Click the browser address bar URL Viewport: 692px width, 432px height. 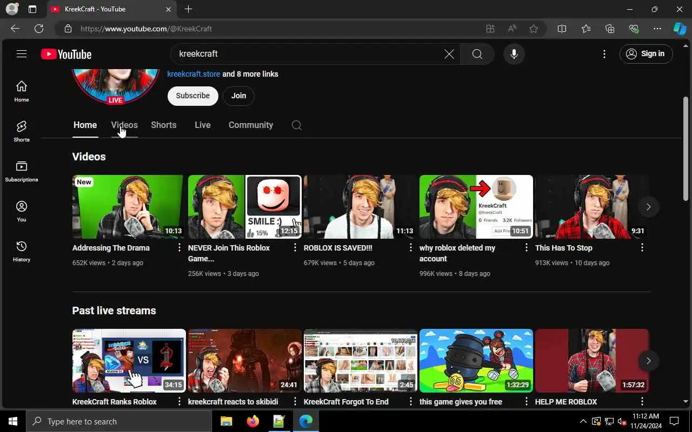tap(146, 29)
